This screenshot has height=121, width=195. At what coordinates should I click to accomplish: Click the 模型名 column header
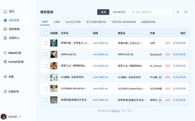pyautogui.click(x=121, y=33)
